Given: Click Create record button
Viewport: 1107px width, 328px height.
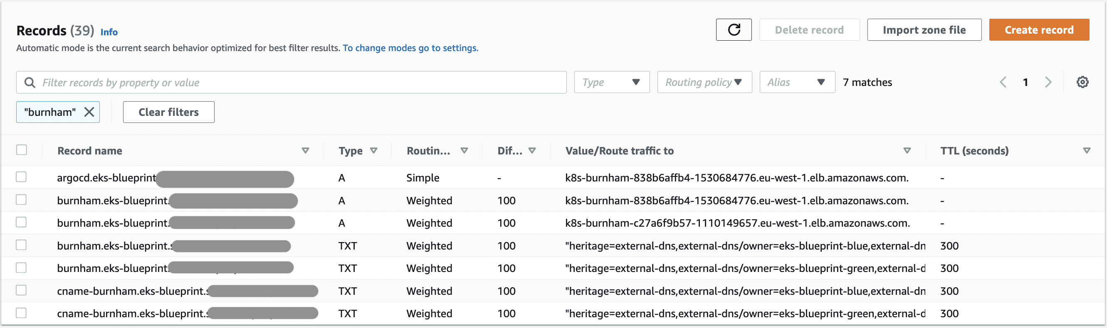Looking at the screenshot, I should (x=1039, y=29).
